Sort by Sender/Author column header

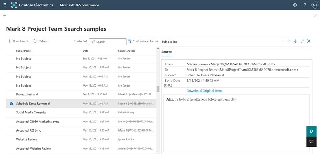[127, 51]
